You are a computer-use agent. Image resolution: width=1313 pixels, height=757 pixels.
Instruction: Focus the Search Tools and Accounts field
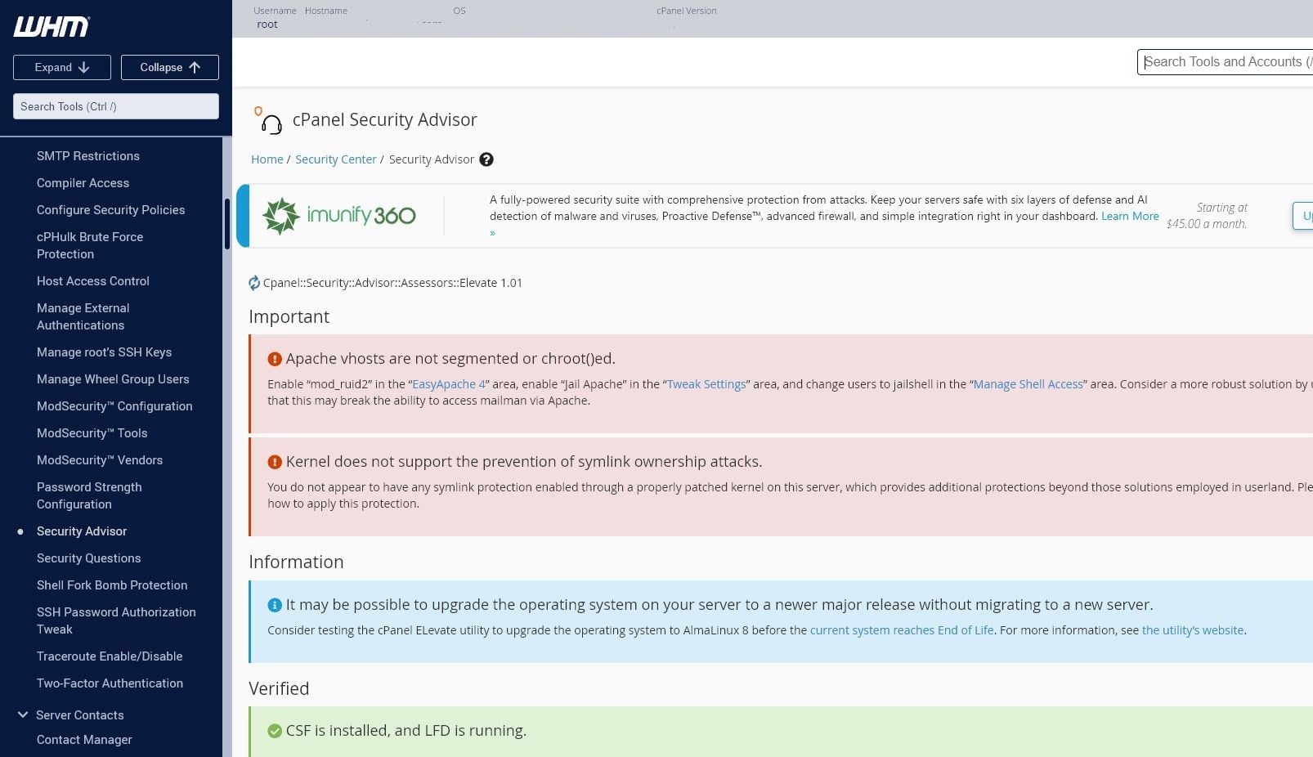[x=1225, y=61]
